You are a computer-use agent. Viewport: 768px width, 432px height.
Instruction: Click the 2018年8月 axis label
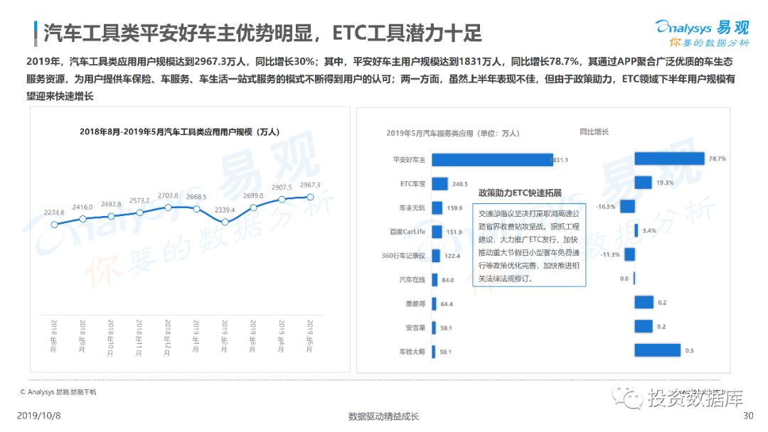[x=53, y=336]
